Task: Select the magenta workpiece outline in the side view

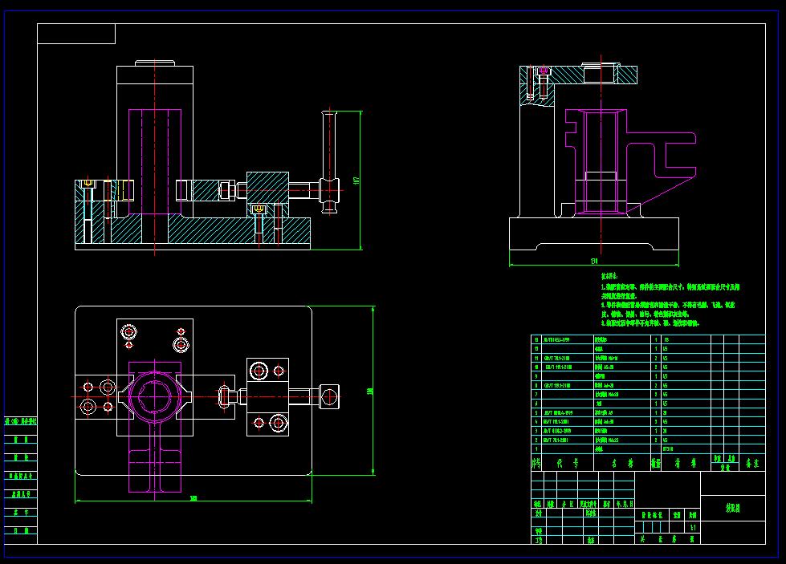Action: click(630, 163)
